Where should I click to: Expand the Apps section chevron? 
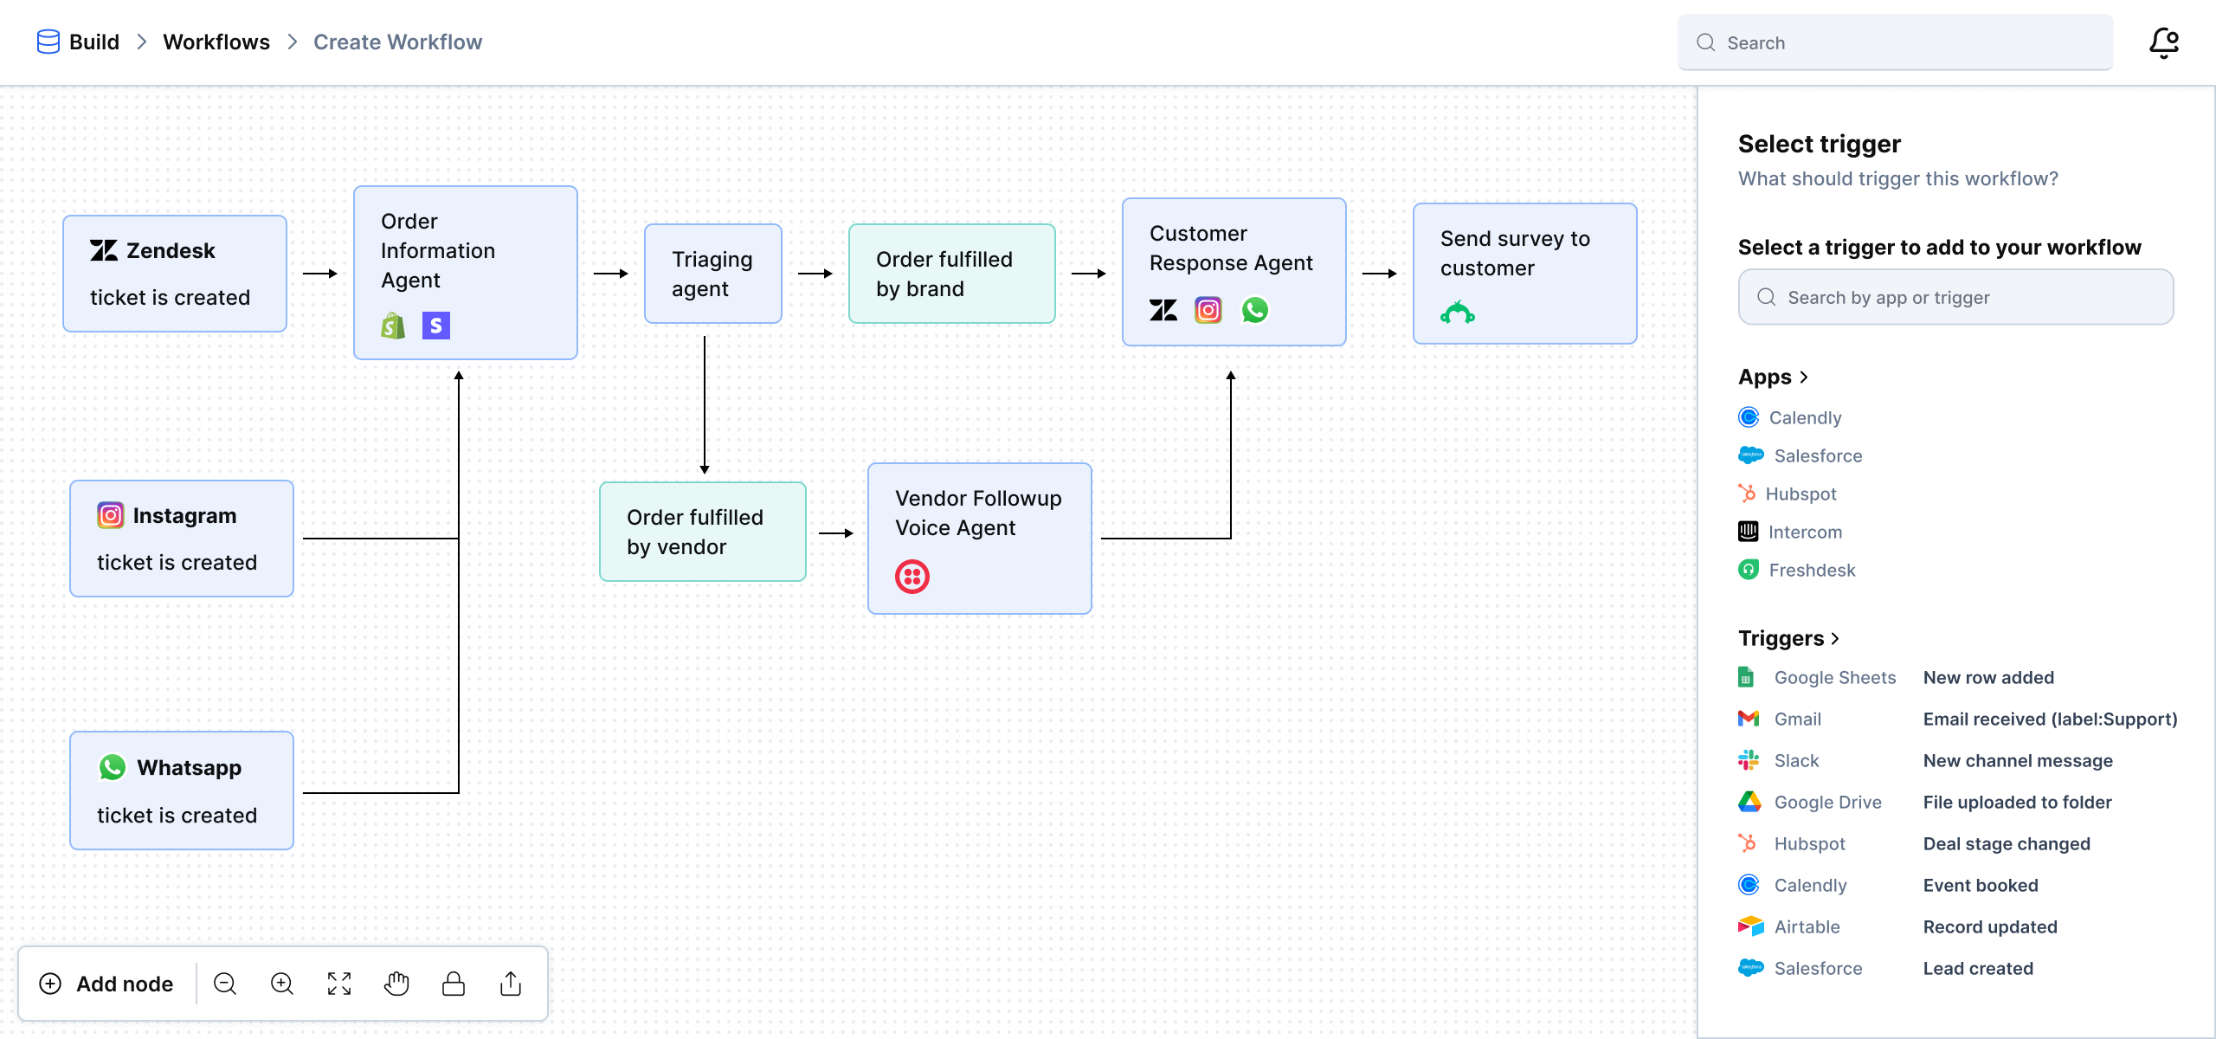(x=1804, y=378)
